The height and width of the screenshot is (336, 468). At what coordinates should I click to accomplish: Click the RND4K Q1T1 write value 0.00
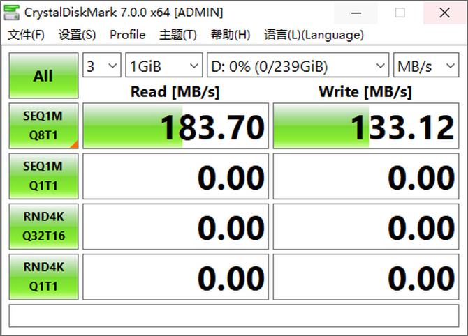click(x=366, y=277)
